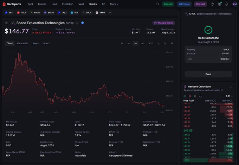Image resolution: width=239 pixels, height=165 pixels.
Task: Click the Aerospace & Defense industry value
Action: click(x=121, y=156)
